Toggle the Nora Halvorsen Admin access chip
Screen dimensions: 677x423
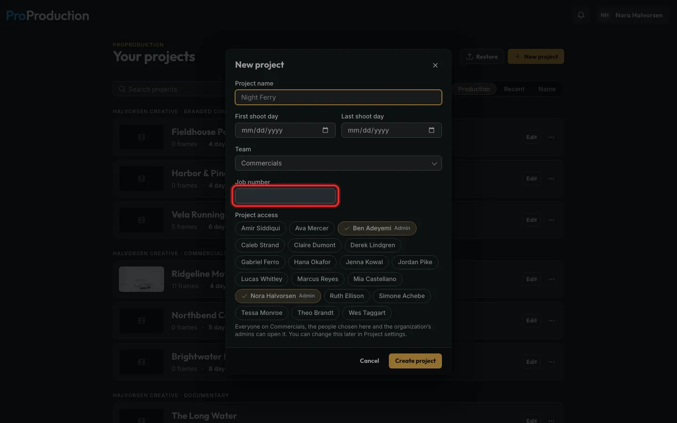point(278,296)
